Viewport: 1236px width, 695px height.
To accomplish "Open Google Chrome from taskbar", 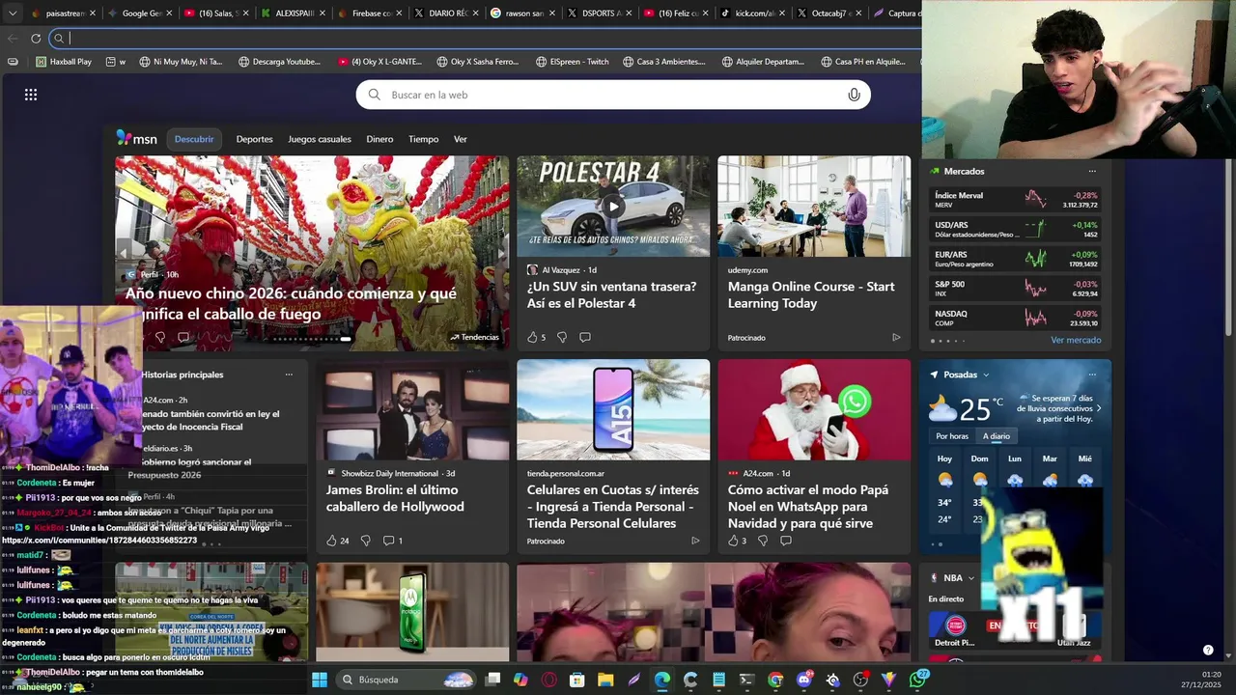I will tap(775, 680).
